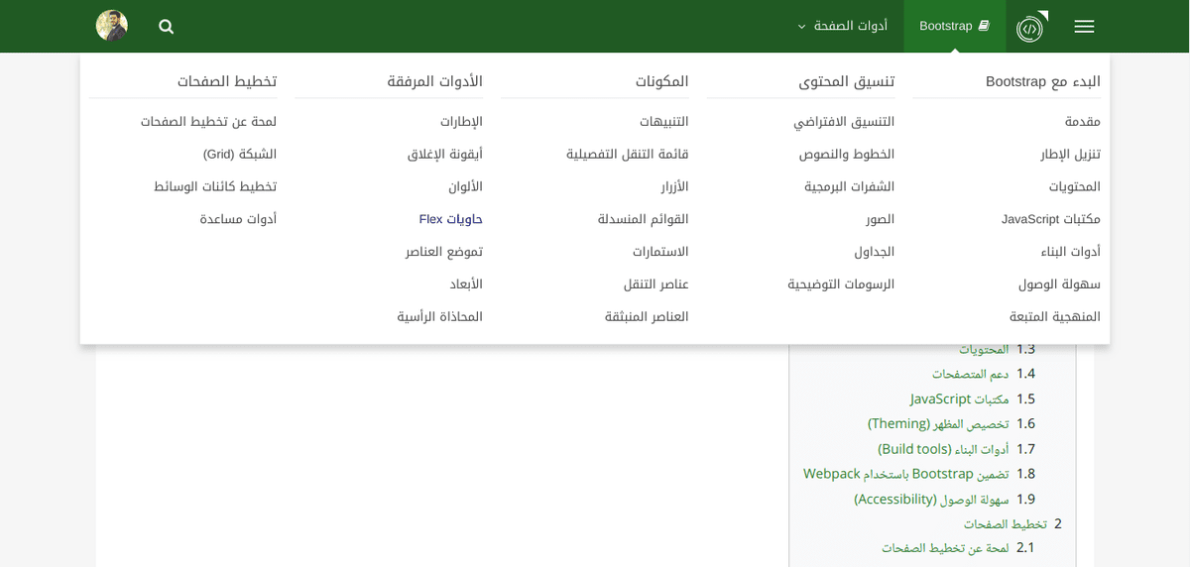This screenshot has height=567, width=1190.
Task: Collapse the Bootstrap navigation menu
Action: point(953,26)
